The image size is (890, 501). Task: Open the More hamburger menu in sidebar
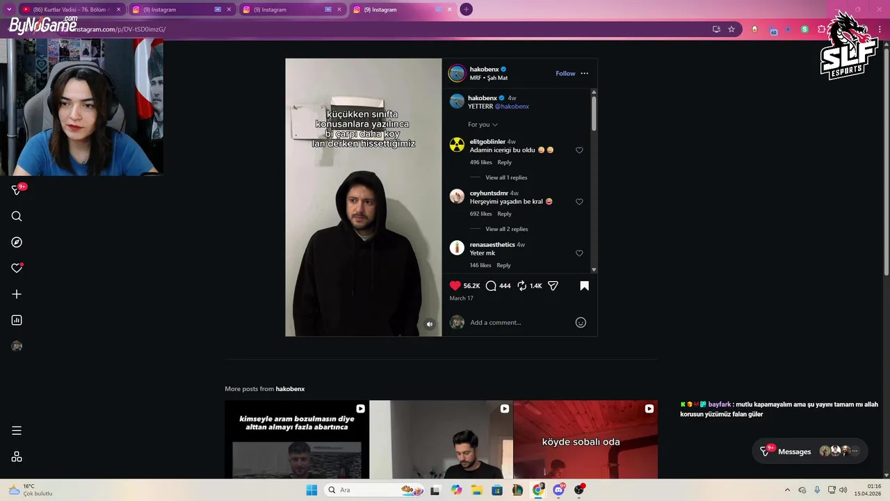tap(17, 431)
